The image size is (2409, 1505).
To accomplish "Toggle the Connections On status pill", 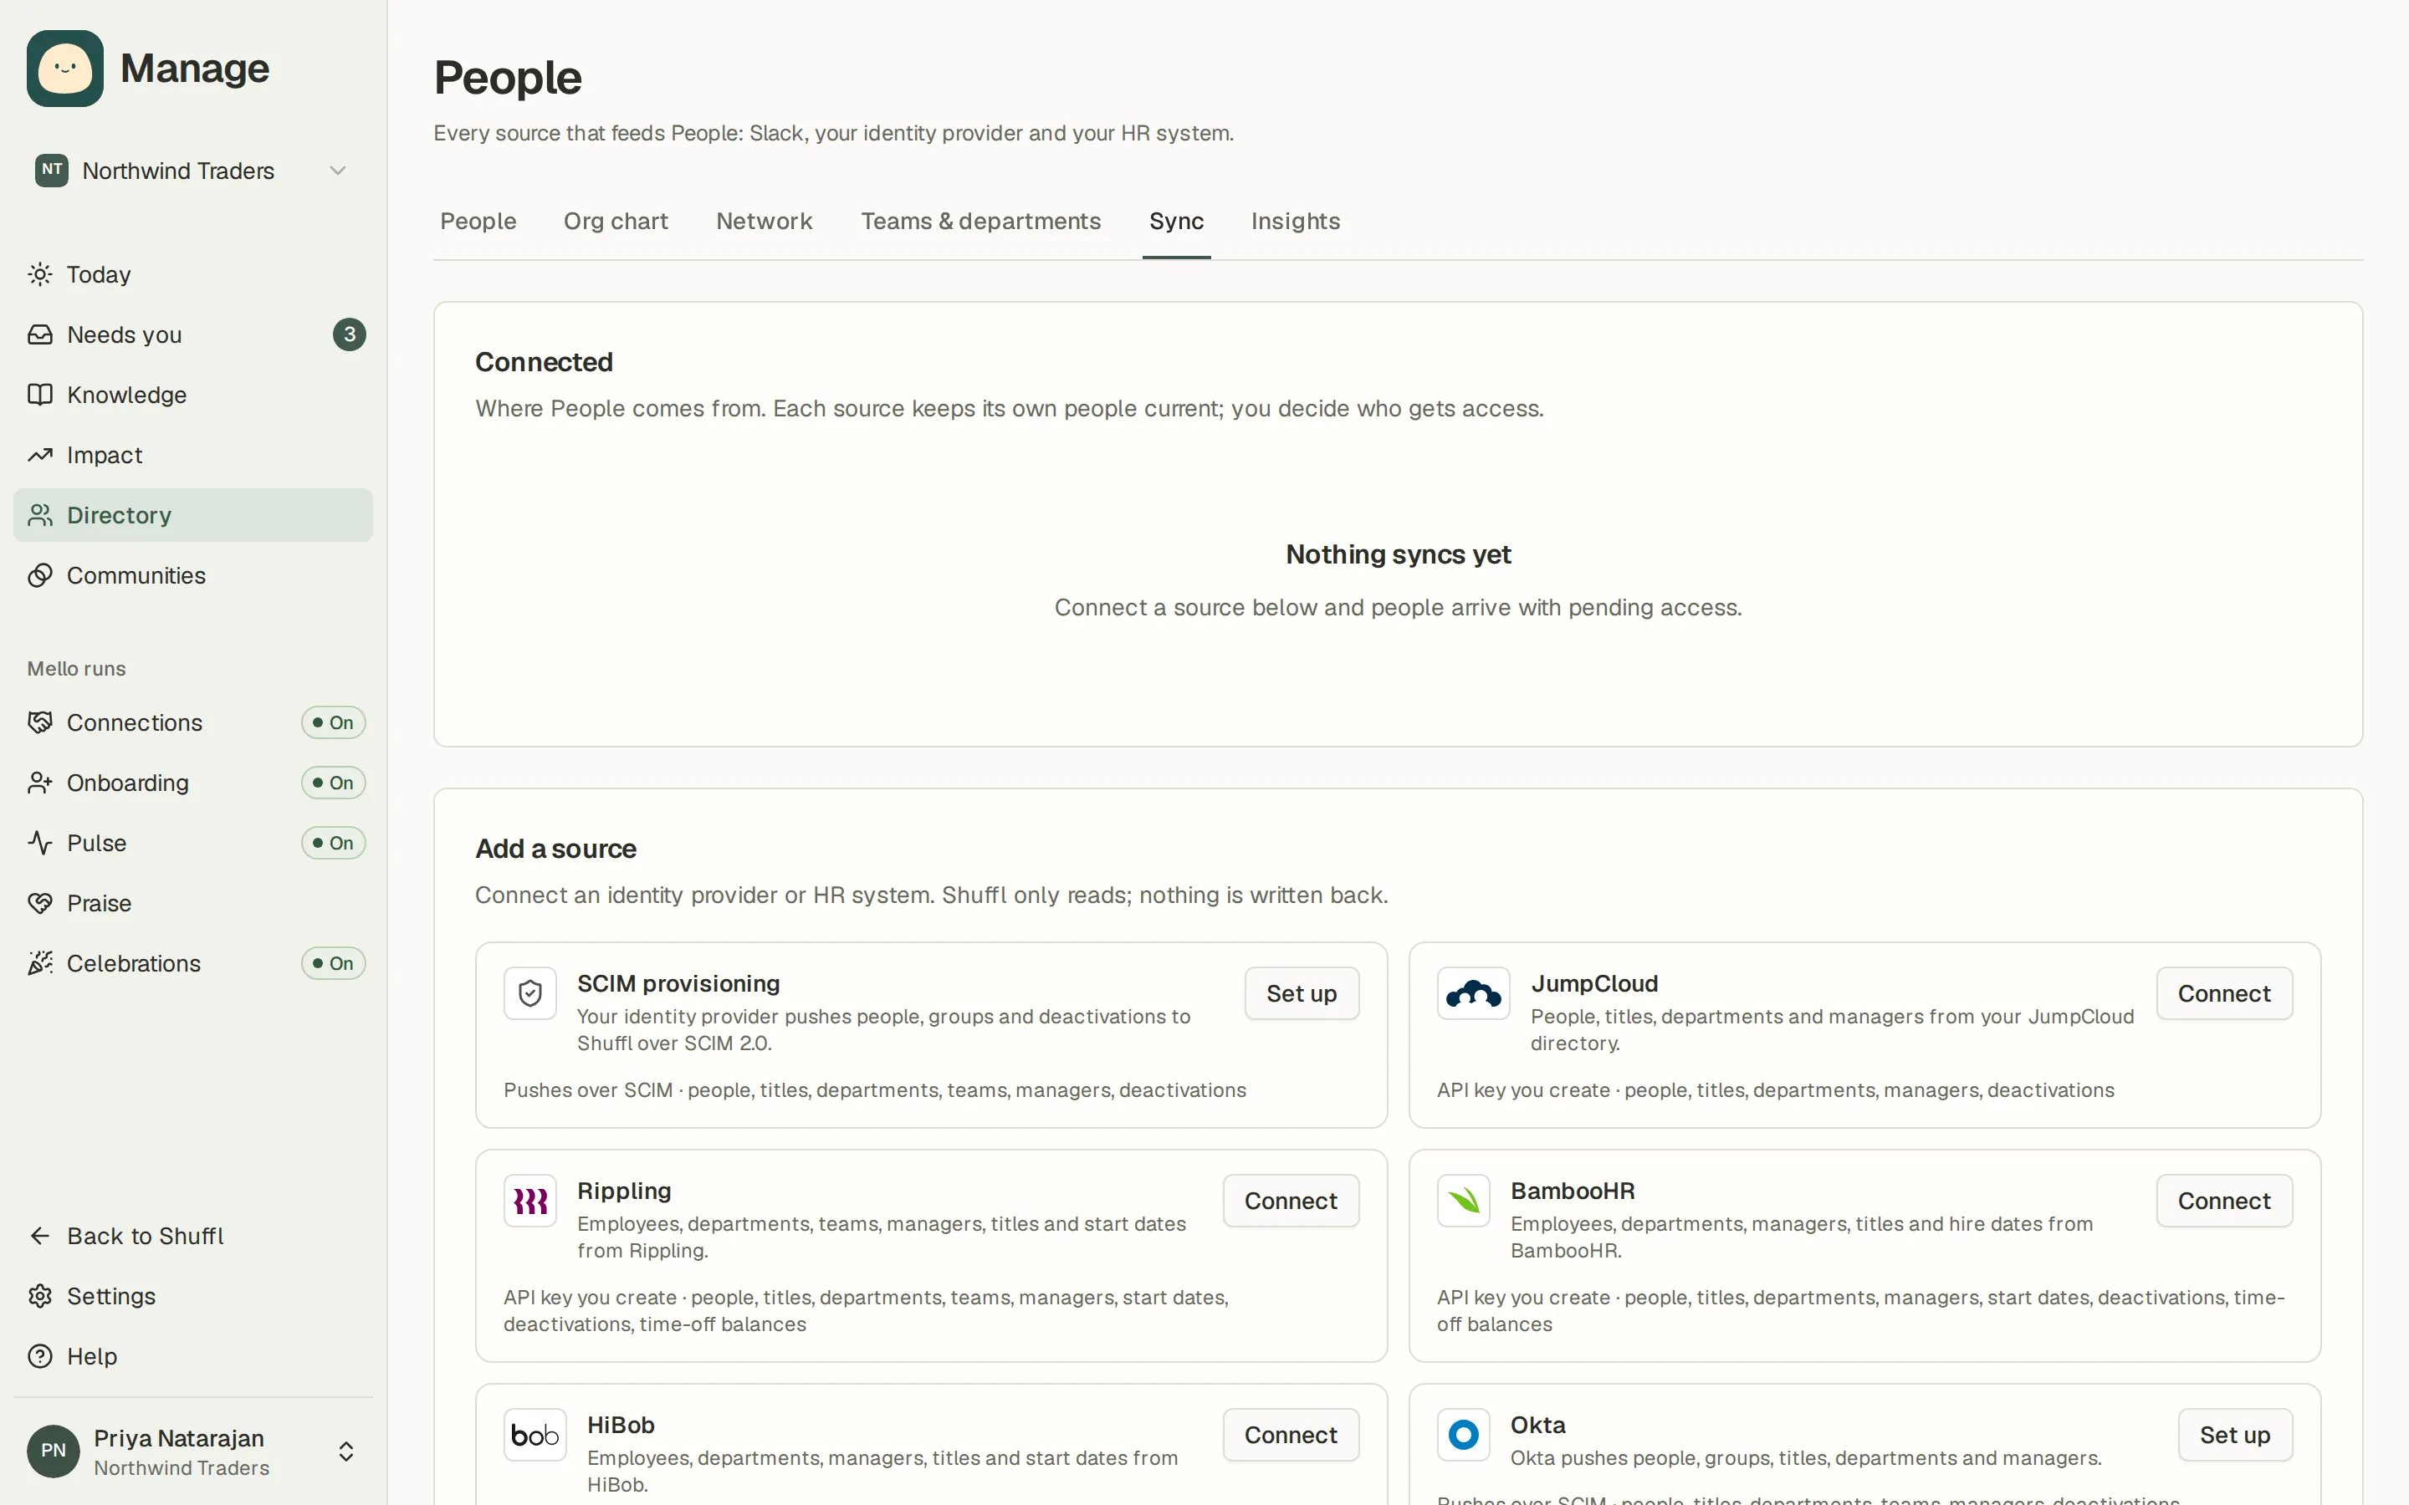I will pos(334,722).
